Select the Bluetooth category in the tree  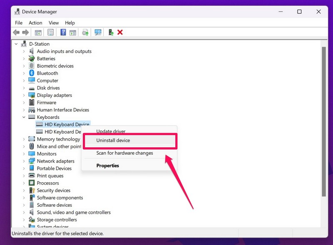47,73
